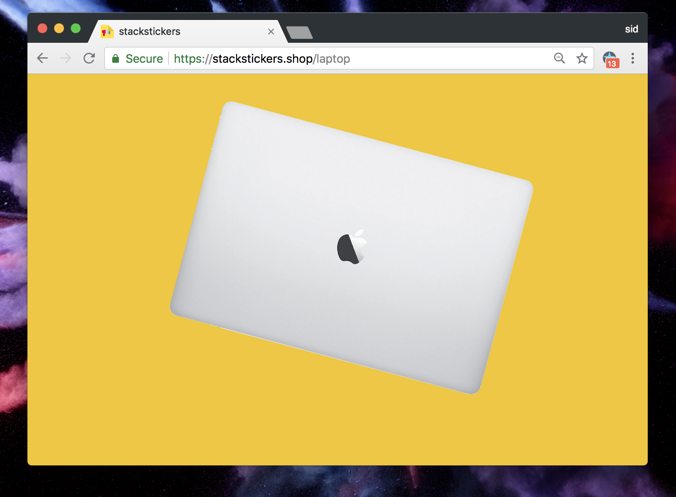The width and height of the screenshot is (676, 497).
Task: Click the silver laptop image
Action: click(x=351, y=248)
